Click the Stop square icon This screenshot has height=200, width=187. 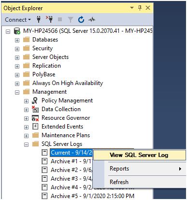point(60,19)
